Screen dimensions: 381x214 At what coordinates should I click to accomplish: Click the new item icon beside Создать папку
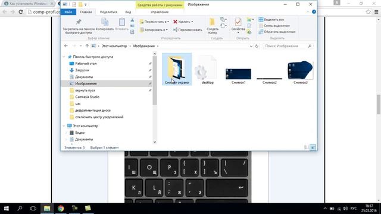223,20
